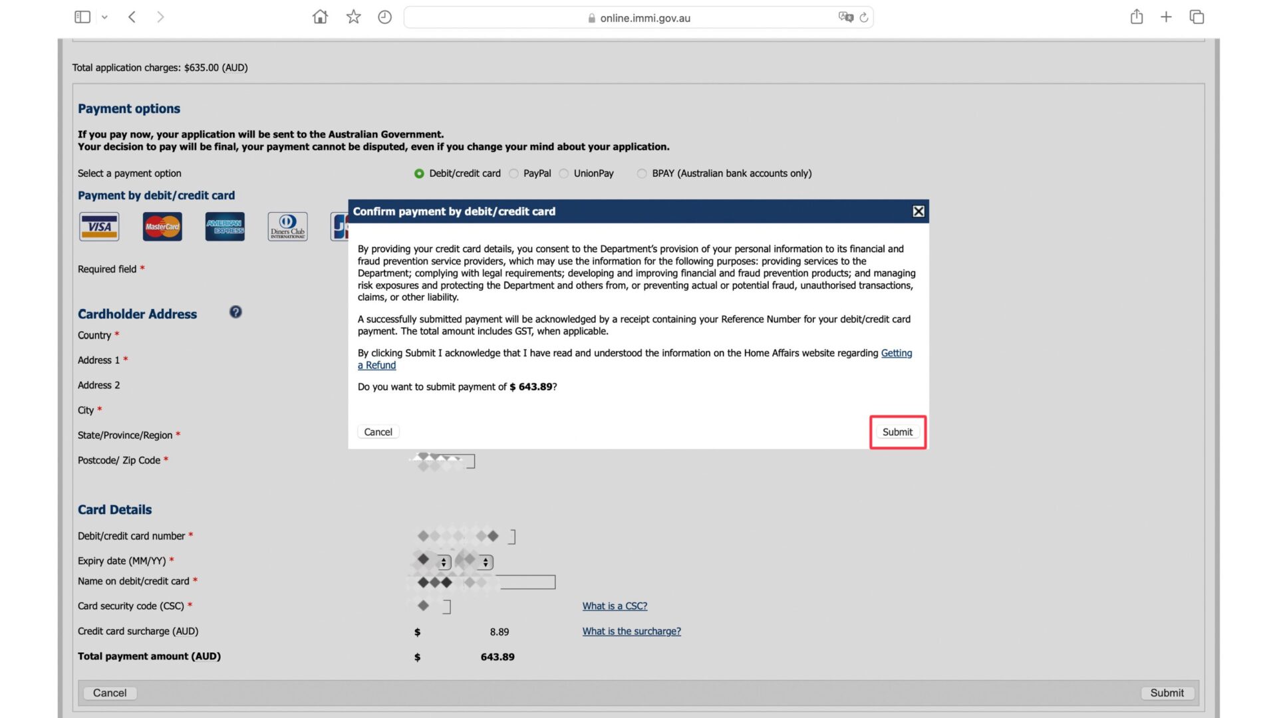The width and height of the screenshot is (1277, 718).
Task: Click the page translate icon in the address bar
Action: [x=845, y=17]
